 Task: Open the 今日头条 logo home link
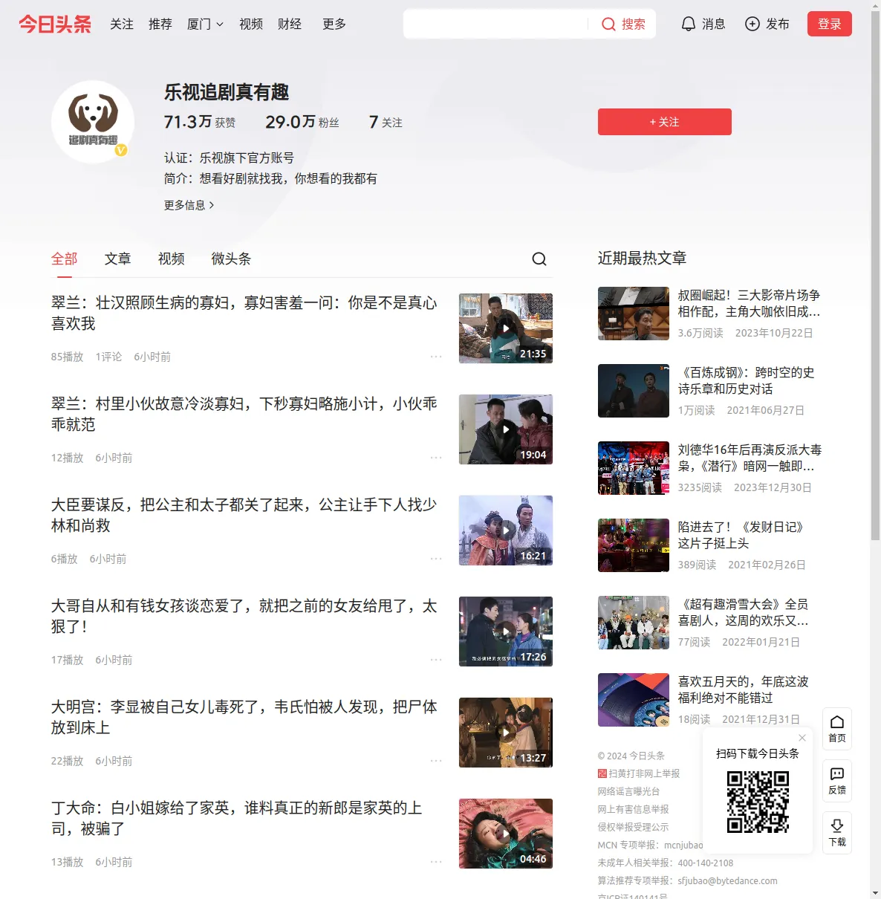click(55, 24)
